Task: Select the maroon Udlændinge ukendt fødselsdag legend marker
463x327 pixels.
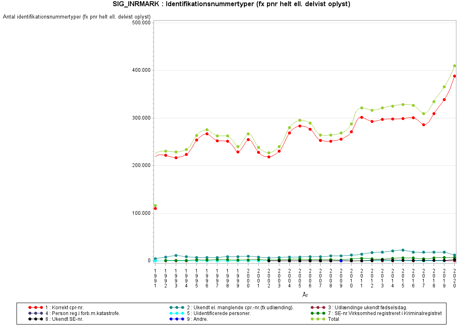Action: [x=318, y=308]
